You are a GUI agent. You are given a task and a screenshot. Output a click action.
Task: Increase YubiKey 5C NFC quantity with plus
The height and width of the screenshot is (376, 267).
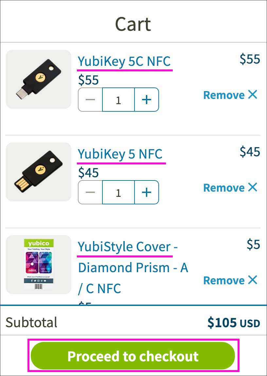pyautogui.click(x=146, y=100)
